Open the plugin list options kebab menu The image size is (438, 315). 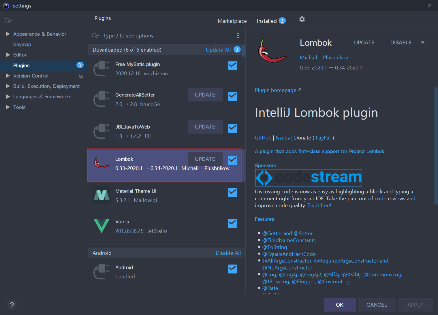click(238, 35)
